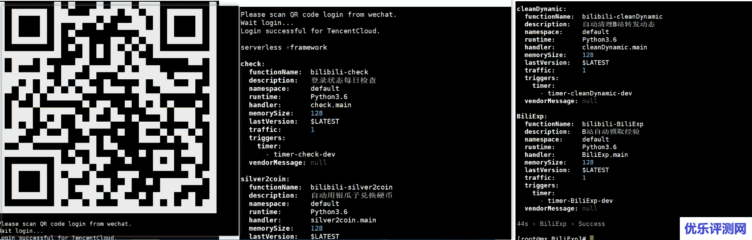Click the check: section header
752x240 pixels.
click(253, 64)
